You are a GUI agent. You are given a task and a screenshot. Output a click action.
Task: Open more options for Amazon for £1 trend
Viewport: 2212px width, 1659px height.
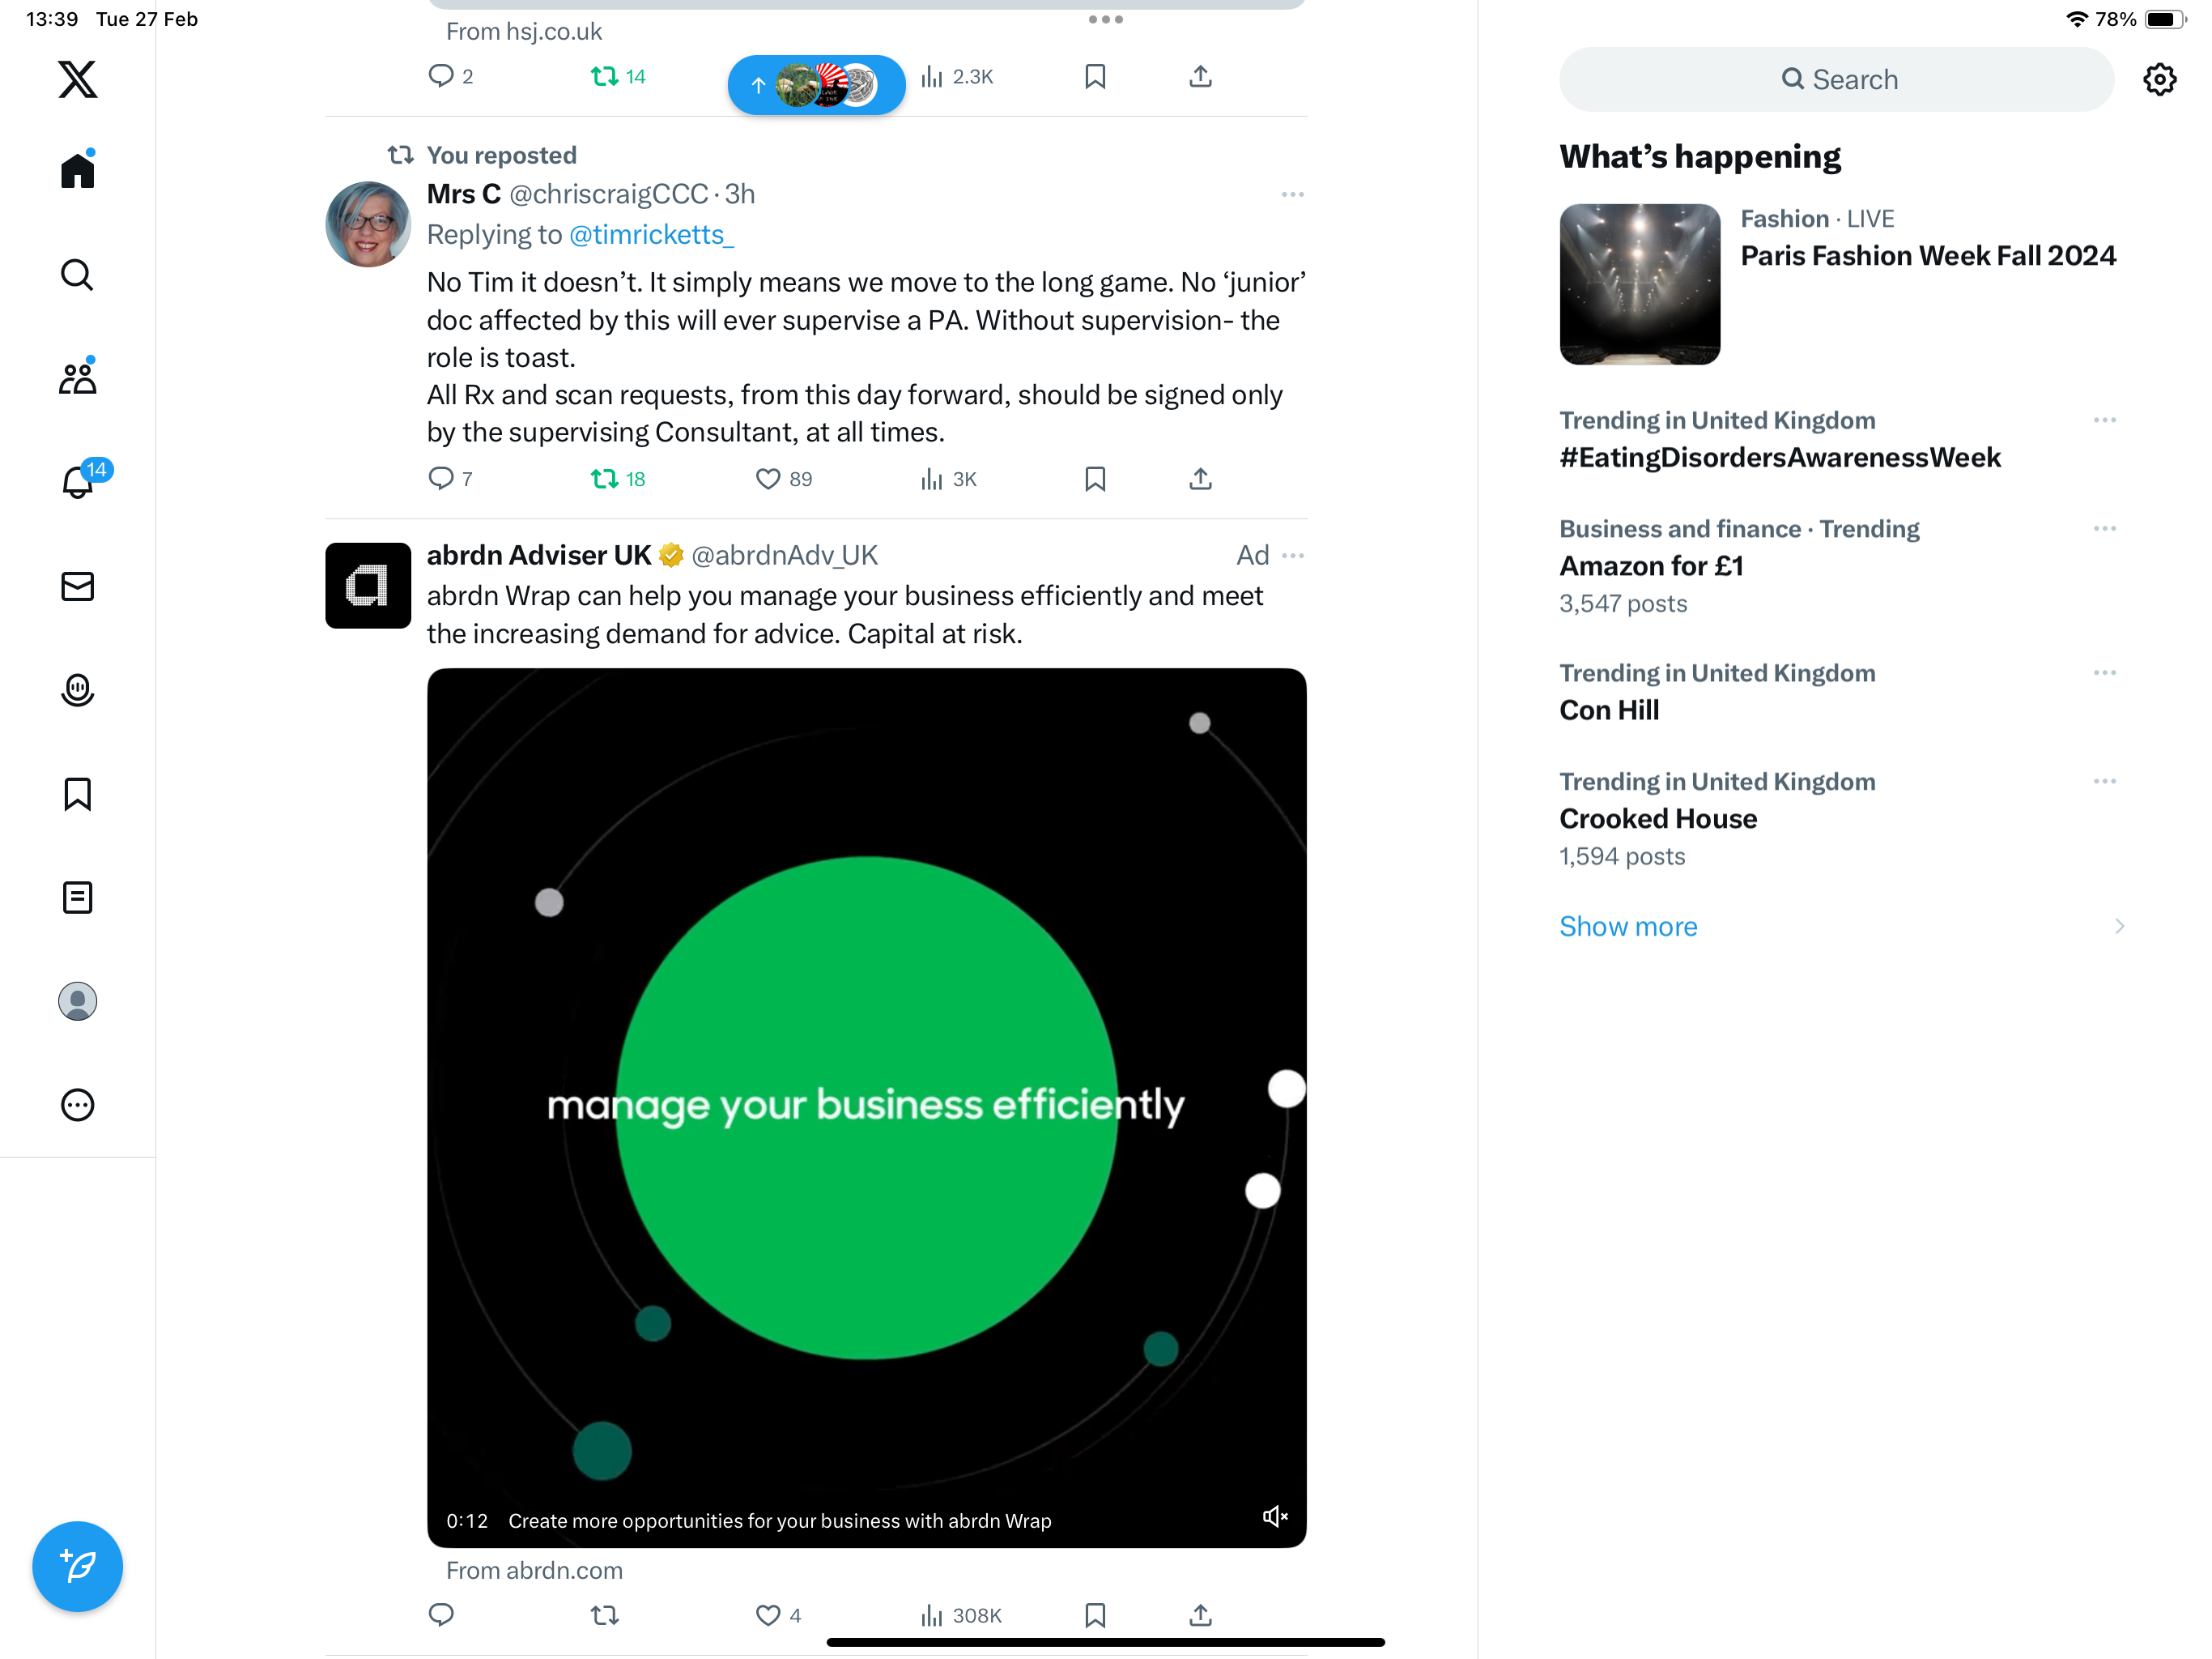(2104, 528)
